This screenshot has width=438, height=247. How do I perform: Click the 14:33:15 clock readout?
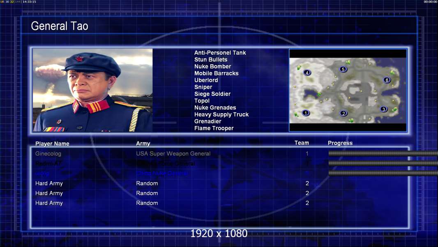[29, 2]
